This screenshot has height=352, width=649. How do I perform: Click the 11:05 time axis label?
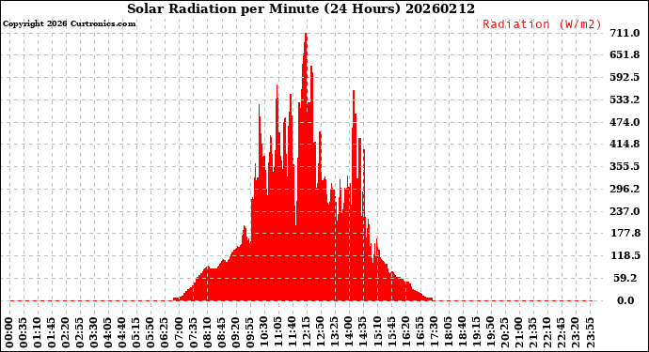pyautogui.click(x=277, y=333)
